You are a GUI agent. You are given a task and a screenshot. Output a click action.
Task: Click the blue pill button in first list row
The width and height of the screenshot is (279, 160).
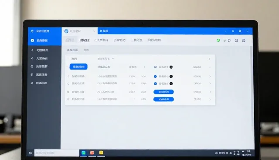pyautogui.click(x=78, y=67)
